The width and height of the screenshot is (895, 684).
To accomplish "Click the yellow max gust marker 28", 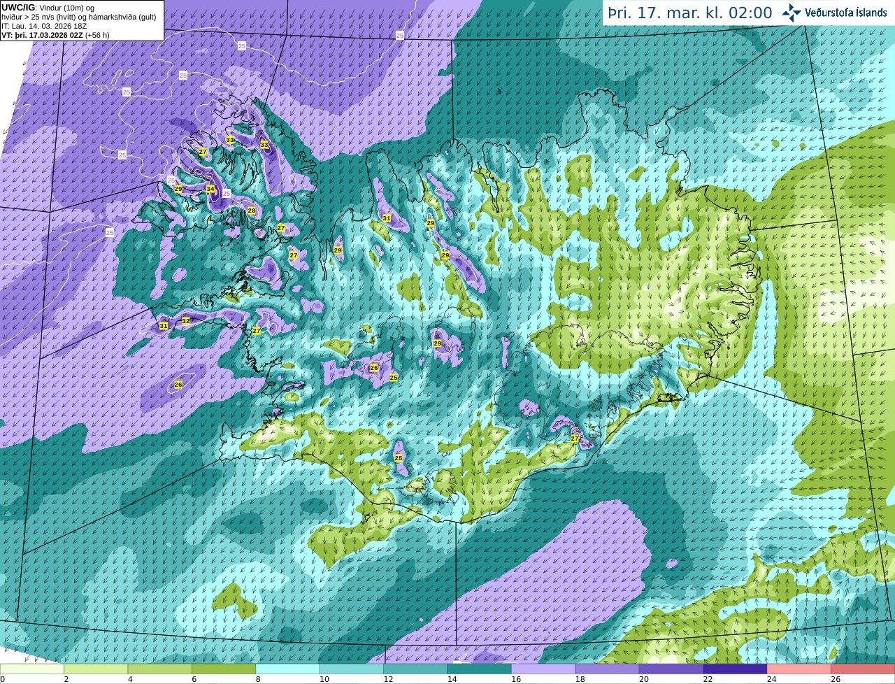I will 252,211.
